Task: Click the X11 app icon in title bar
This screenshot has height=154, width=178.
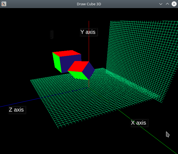Action: tap(4, 4)
